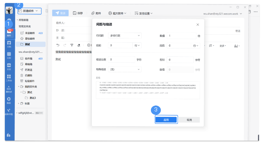265x145 pixels.
Task: Open the 特殊缩进 special indent dropdown
Action: [124, 70]
